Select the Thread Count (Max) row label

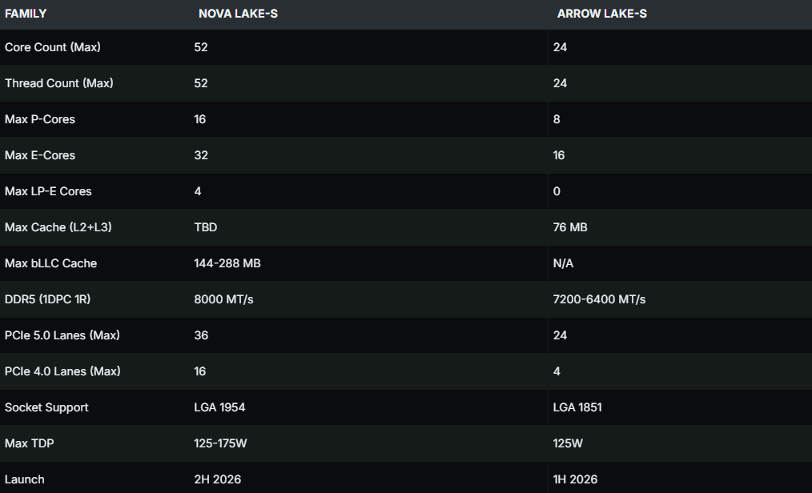click(59, 83)
